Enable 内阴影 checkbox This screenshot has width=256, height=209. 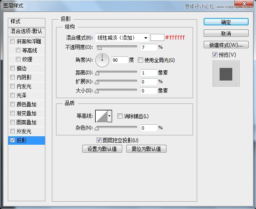[12, 77]
